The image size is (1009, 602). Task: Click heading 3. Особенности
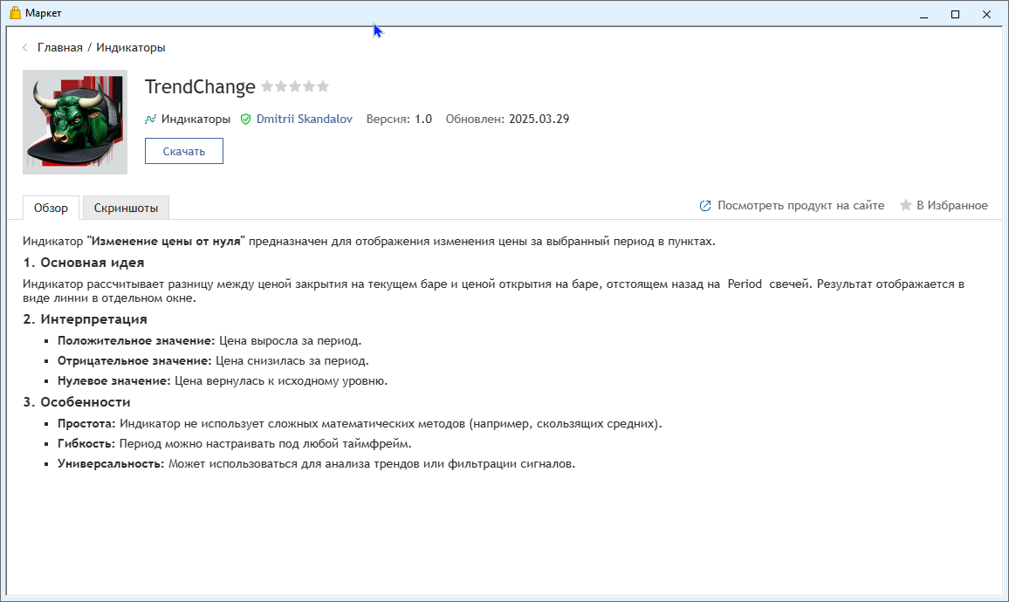(x=77, y=402)
